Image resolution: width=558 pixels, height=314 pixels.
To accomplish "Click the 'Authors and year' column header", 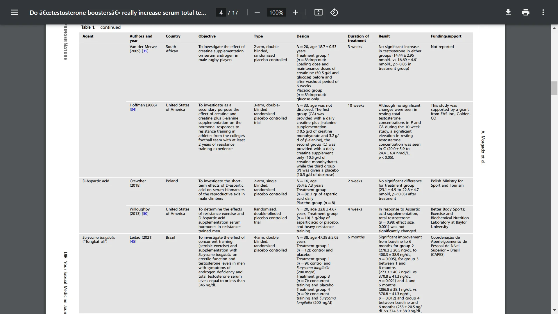I will (141, 38).
